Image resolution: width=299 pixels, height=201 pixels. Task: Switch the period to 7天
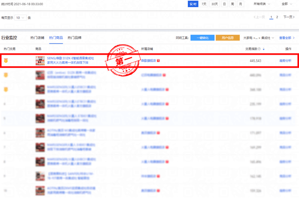204,4
